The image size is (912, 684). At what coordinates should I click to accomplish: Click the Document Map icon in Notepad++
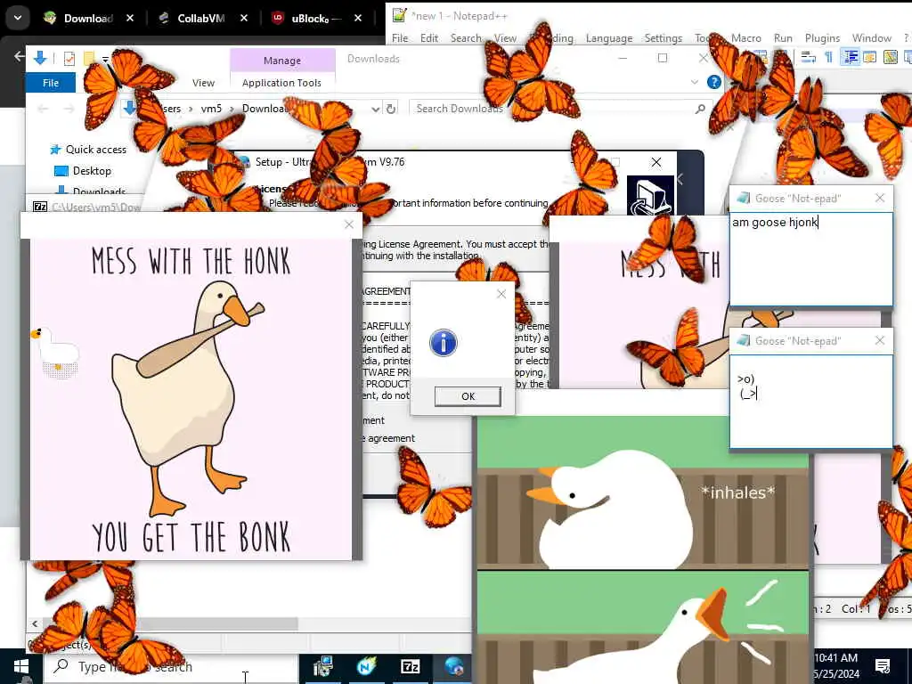(891, 57)
